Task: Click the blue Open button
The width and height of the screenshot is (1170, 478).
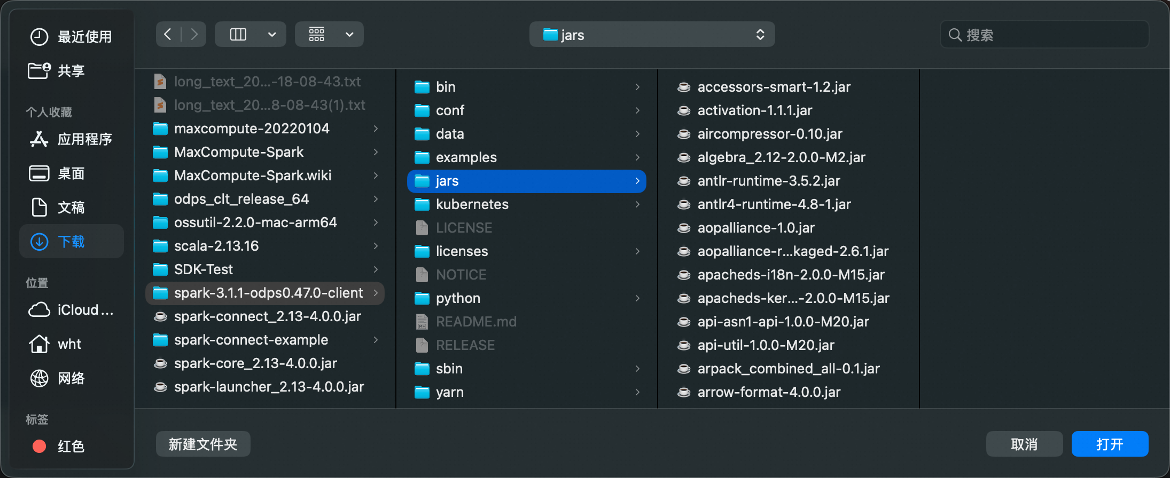Action: coord(1110,444)
